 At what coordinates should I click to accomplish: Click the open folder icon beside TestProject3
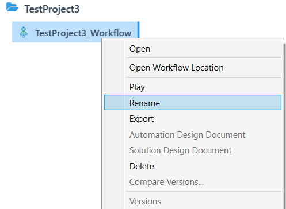(12, 7)
